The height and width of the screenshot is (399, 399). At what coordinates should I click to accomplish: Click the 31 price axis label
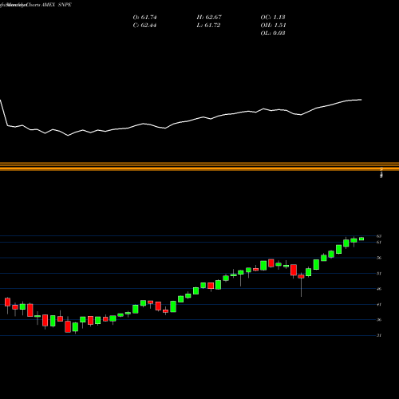[x=379, y=335]
